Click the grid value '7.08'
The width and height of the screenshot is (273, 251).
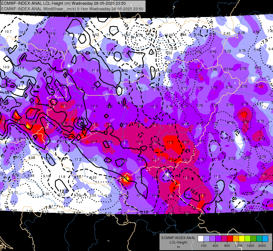[x=198, y=52]
